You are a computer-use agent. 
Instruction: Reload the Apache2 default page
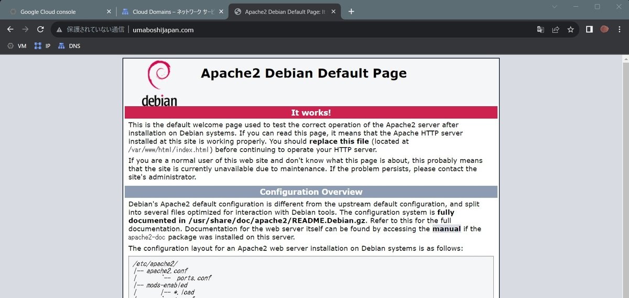click(40, 29)
